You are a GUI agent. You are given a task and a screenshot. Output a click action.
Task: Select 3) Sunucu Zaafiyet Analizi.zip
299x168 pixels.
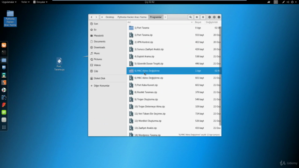(x=173, y=49)
